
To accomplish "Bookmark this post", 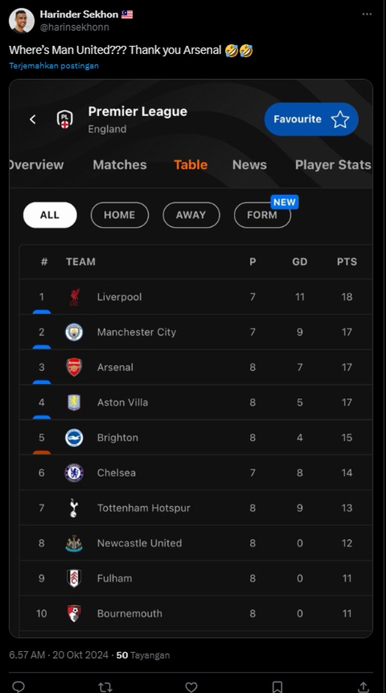I will tap(277, 686).
